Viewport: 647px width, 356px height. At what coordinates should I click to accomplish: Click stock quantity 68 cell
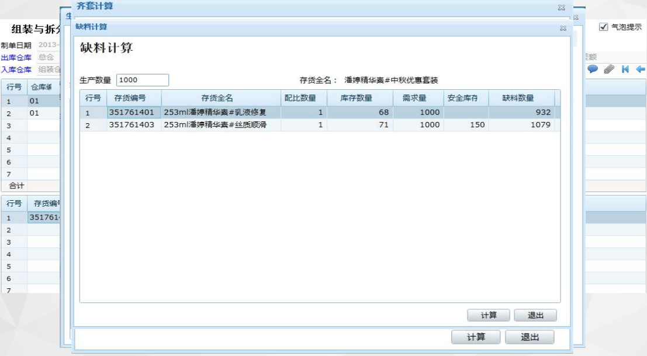click(360, 113)
